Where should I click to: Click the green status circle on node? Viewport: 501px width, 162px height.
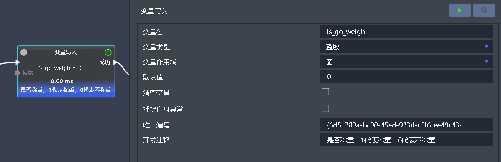coord(108,52)
